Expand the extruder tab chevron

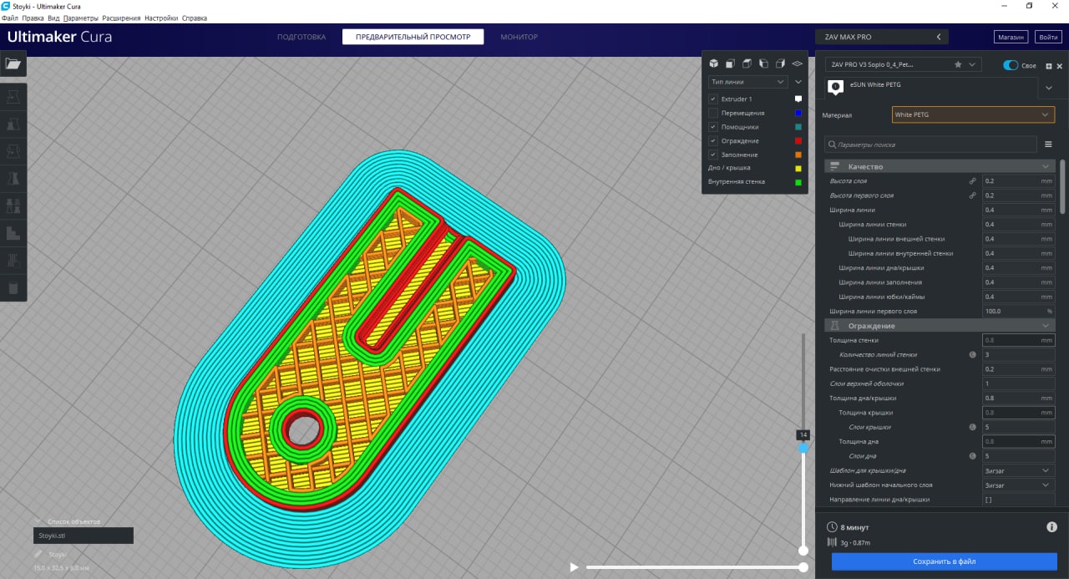[1049, 87]
